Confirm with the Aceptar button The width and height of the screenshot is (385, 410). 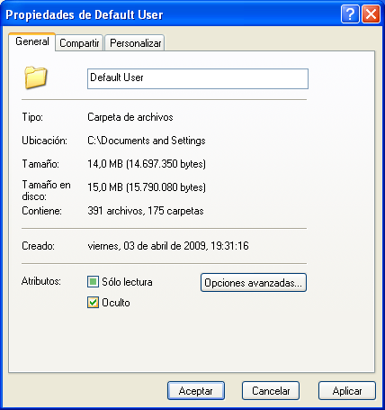coord(196,391)
